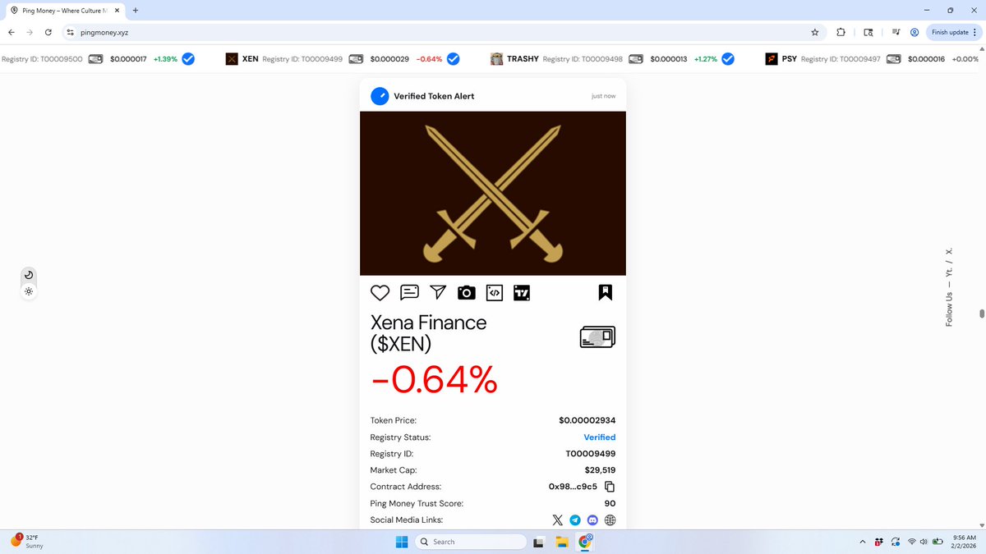Click registry card icon beside T00009497 in ticker
The image size is (986, 554).
tap(893, 59)
